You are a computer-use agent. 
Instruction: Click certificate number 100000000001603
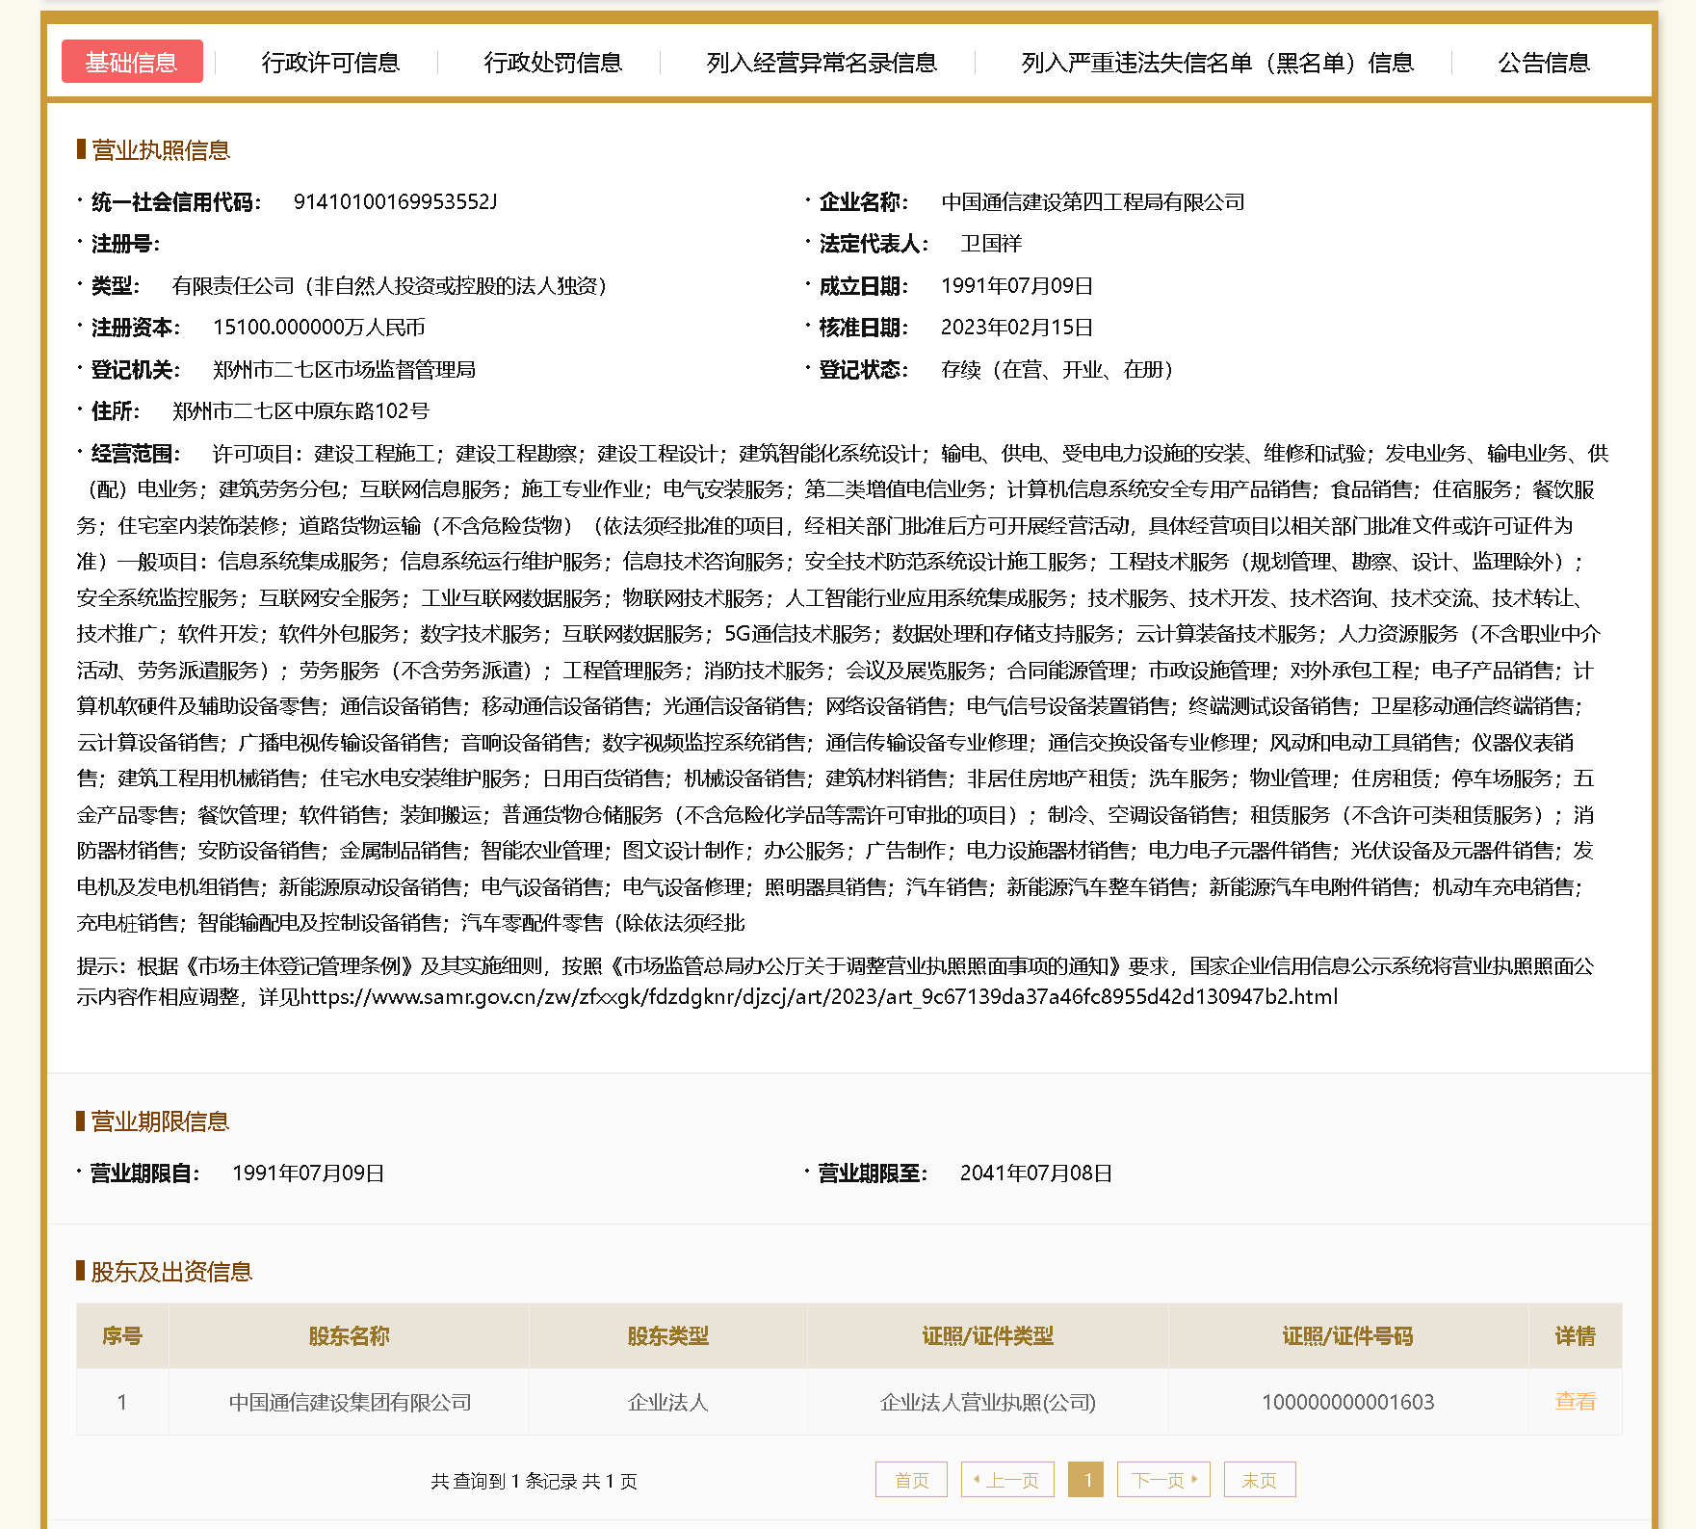point(1348,1402)
